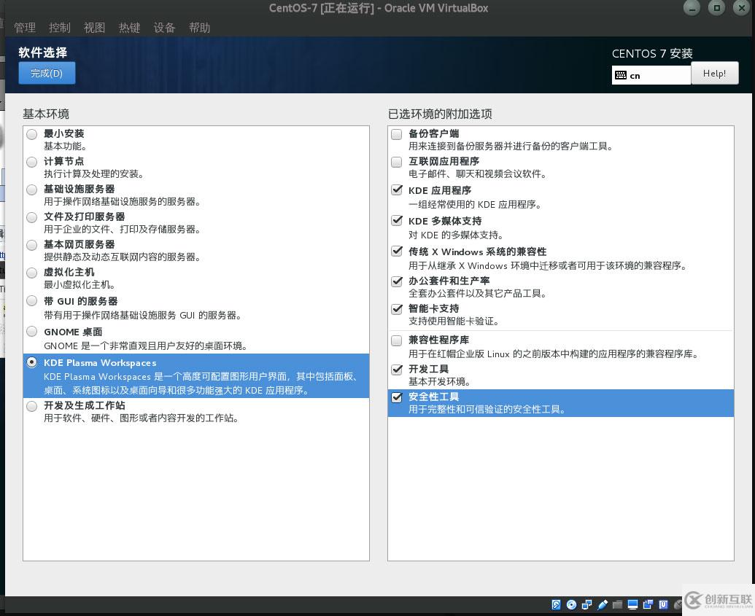This screenshot has height=616, width=755.
Task: Maximize the VirtualBox window
Action: click(716, 8)
